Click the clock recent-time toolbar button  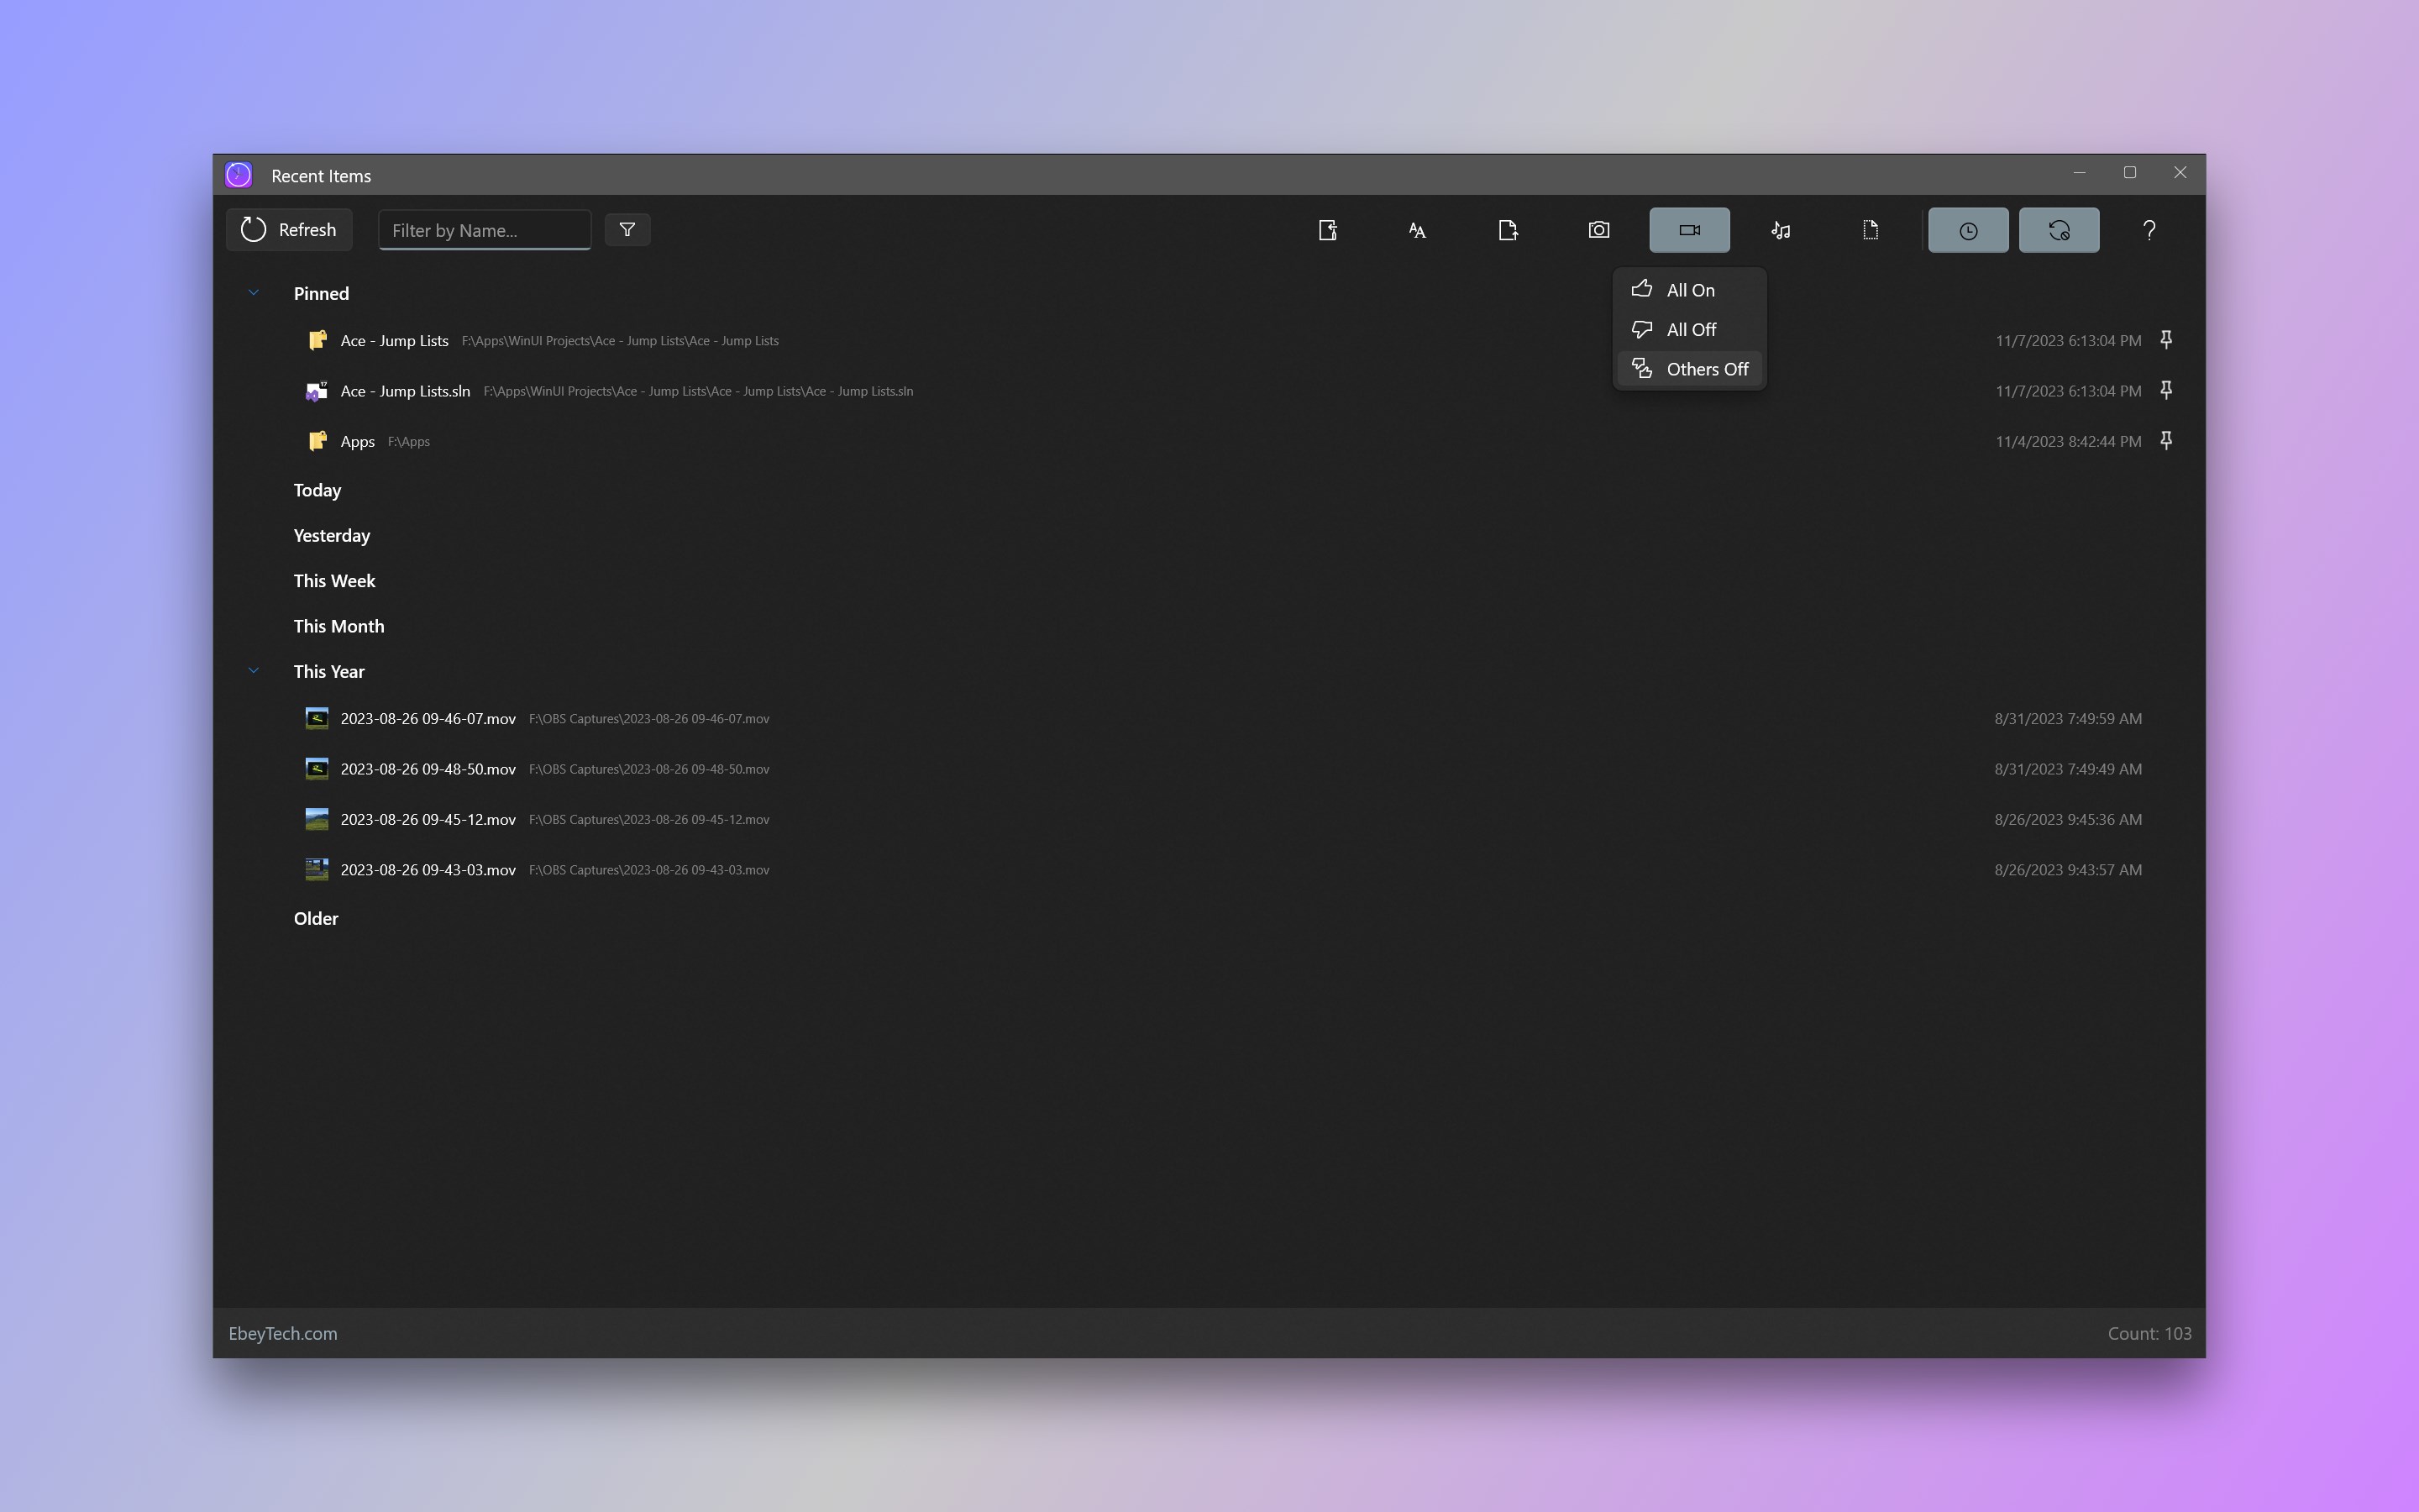pos(1967,230)
